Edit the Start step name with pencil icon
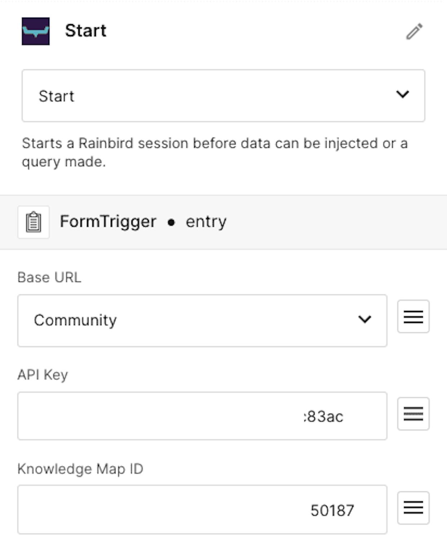The width and height of the screenshot is (447, 542). pyautogui.click(x=414, y=31)
